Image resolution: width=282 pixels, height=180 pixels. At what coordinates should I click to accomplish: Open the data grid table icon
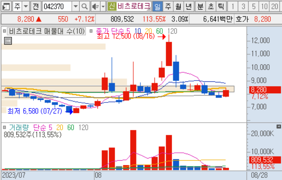click(8, 41)
